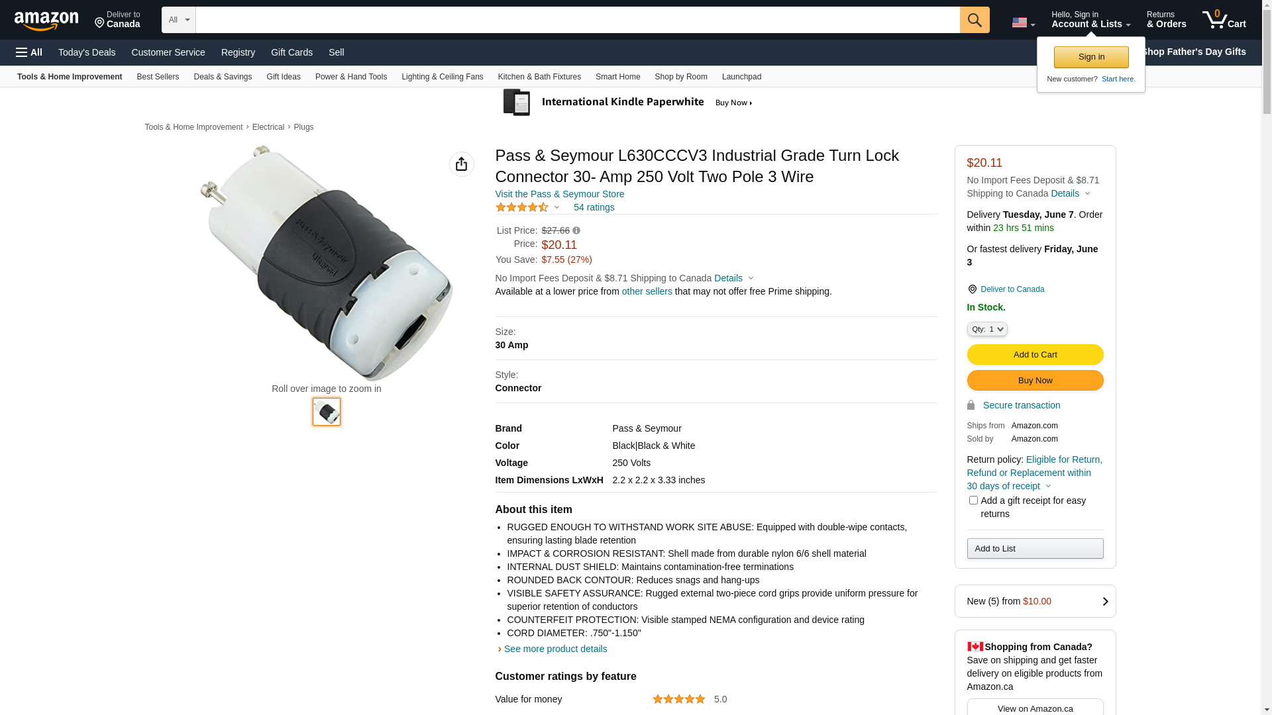
Task: Open Today's Deals menu item
Action: 87,52
